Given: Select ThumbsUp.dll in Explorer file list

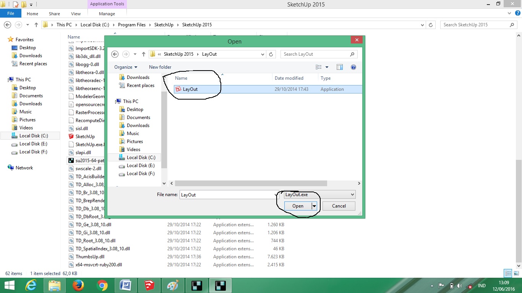Looking at the screenshot, I should pyautogui.click(x=90, y=257).
